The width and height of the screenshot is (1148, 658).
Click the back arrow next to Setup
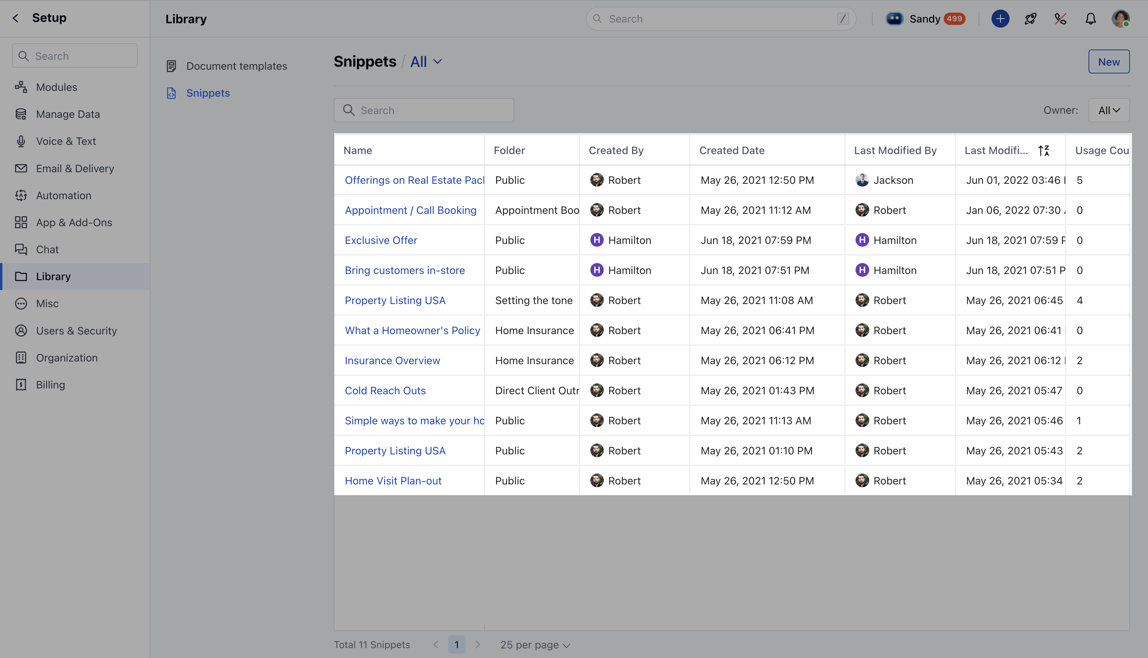coord(16,18)
